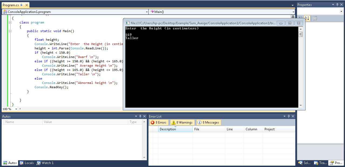Screen dimensions: 345x167
Task: Click the Line column header in Error List
Action: 234,129
